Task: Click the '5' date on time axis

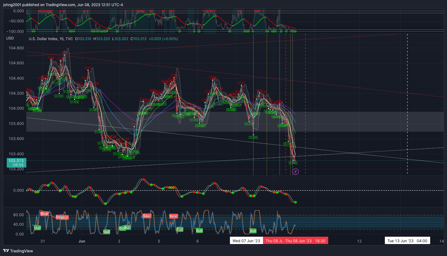Action: pyautogui.click(x=159, y=241)
